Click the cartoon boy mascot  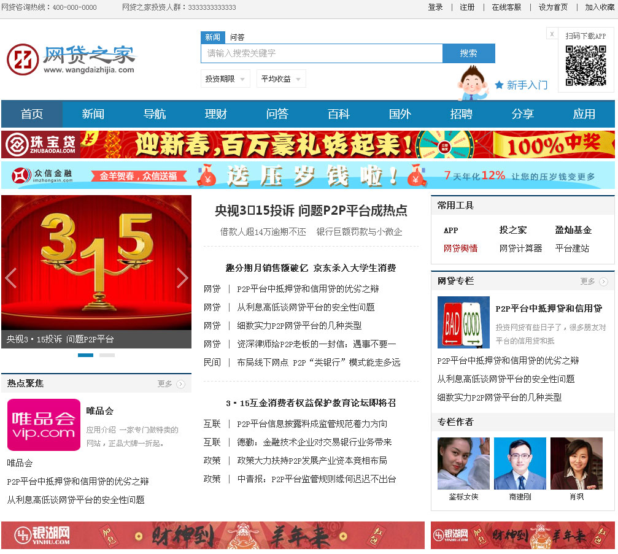[x=472, y=83]
